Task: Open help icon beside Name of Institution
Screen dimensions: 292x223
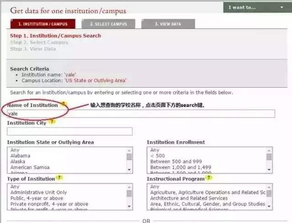Action: pos(64,104)
